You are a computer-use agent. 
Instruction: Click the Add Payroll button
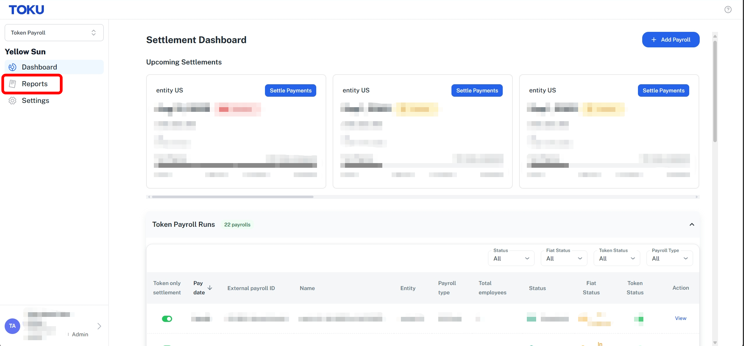[x=671, y=40]
